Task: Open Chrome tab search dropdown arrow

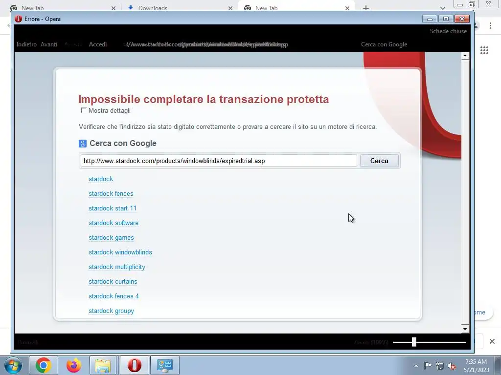Action: coord(443,8)
